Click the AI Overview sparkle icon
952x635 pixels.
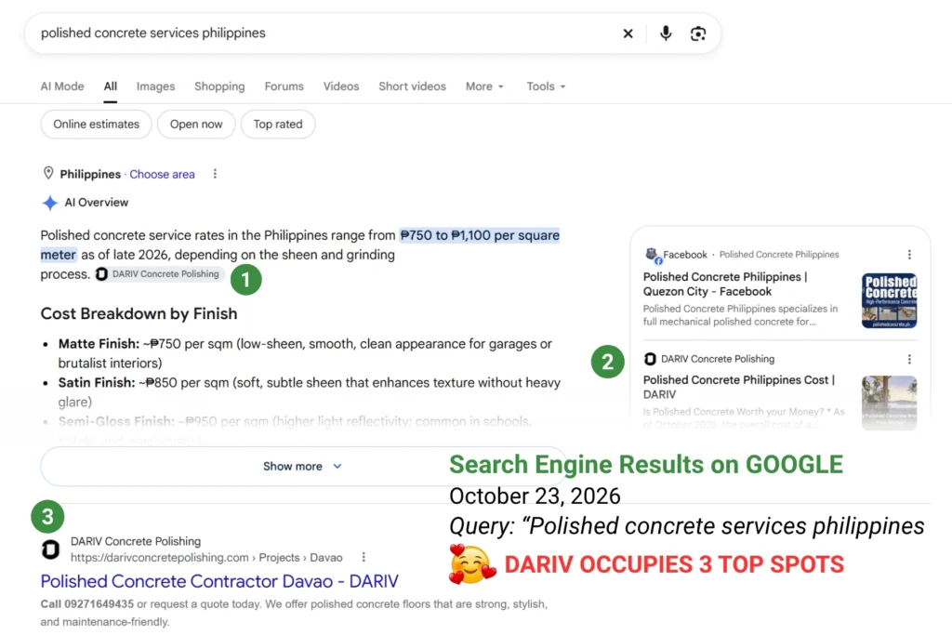tap(50, 203)
